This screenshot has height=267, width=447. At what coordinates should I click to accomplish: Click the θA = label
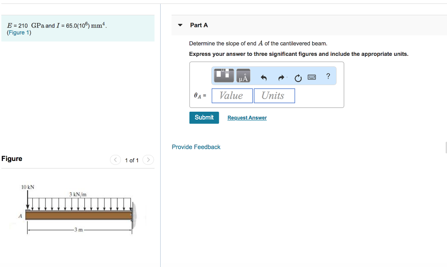(x=200, y=96)
